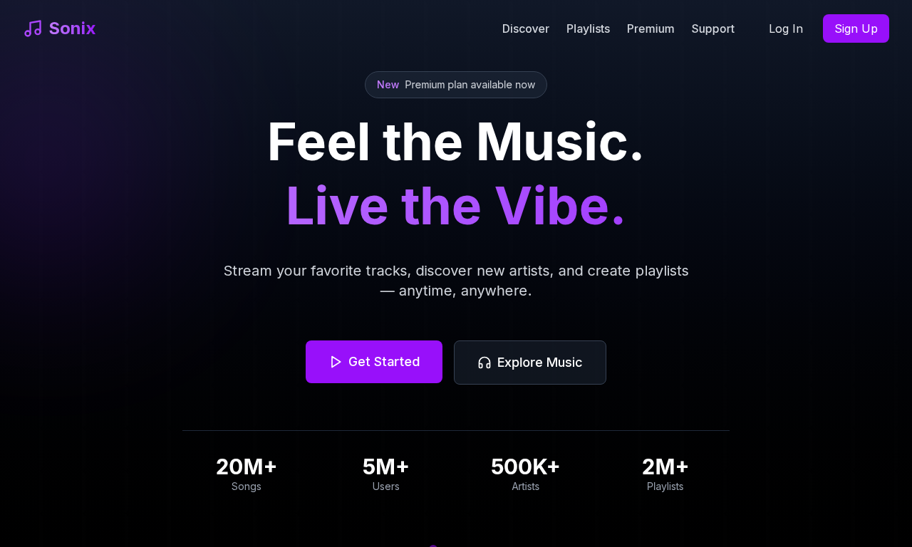Click the headphones icon in Explore Music
Viewport: 912px width, 547px height.
(x=484, y=363)
